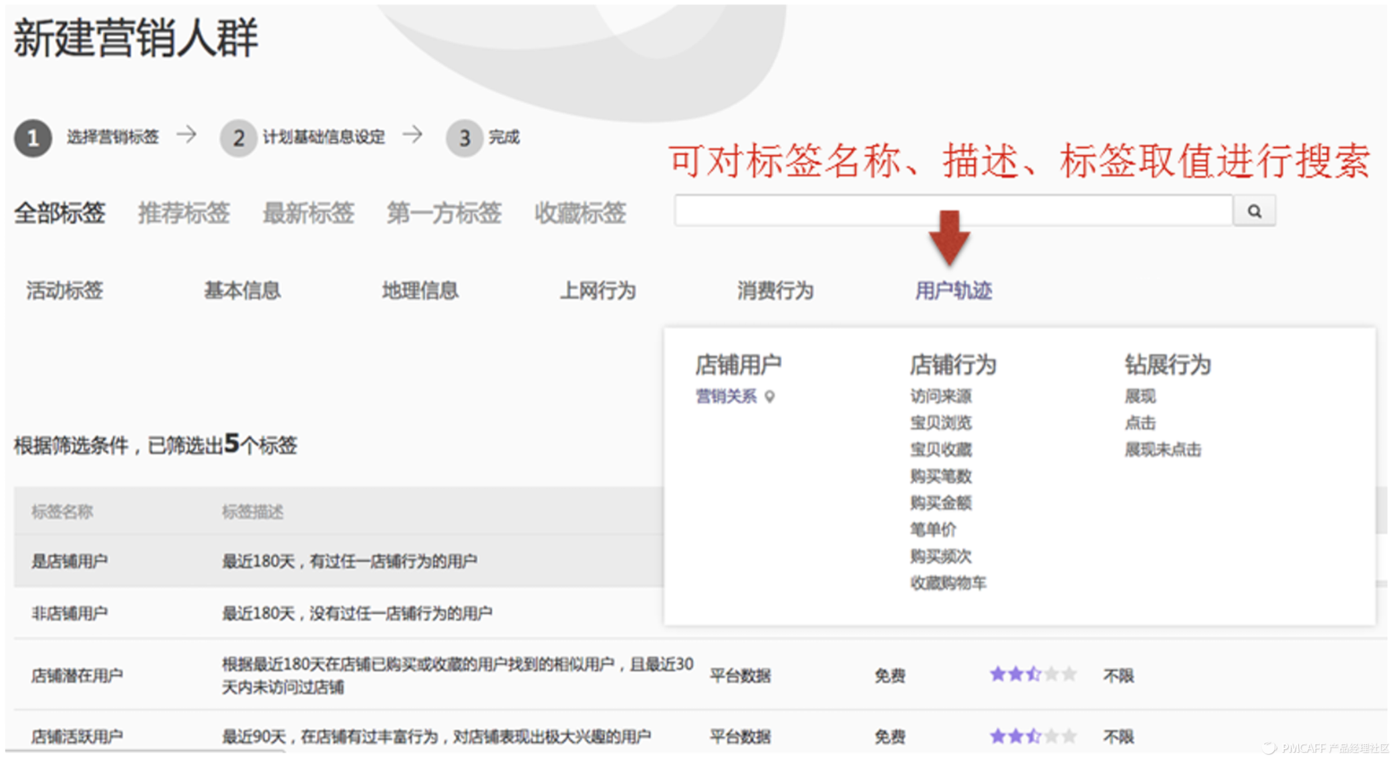Select the 是店铺用户 table row
The width and height of the screenshot is (1397, 762).
tap(334, 561)
